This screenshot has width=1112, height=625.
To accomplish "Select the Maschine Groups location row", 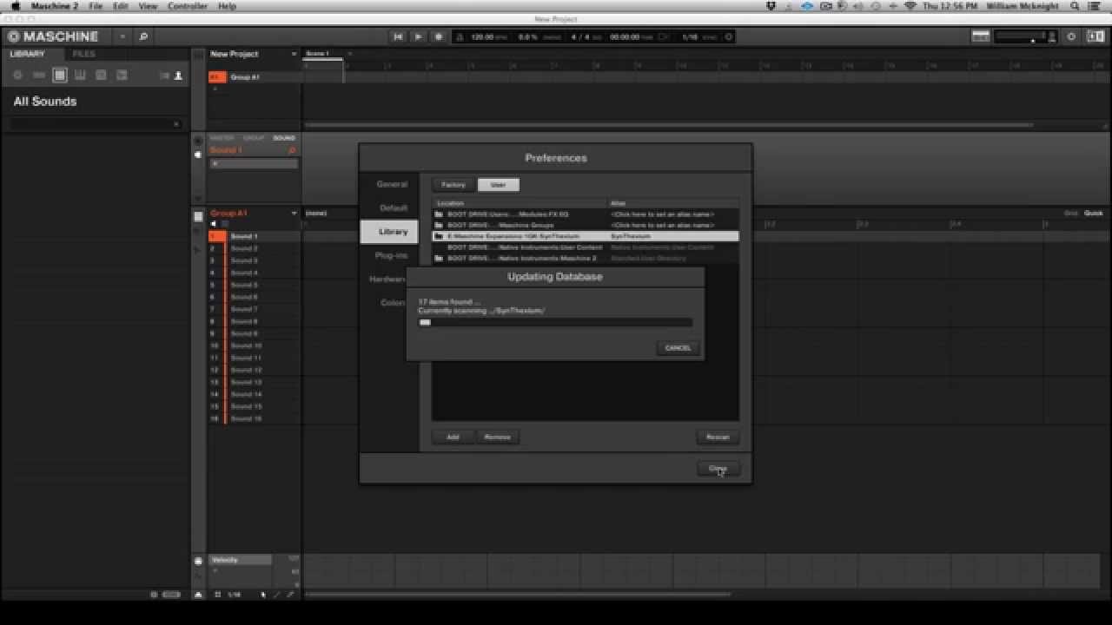I will [586, 225].
